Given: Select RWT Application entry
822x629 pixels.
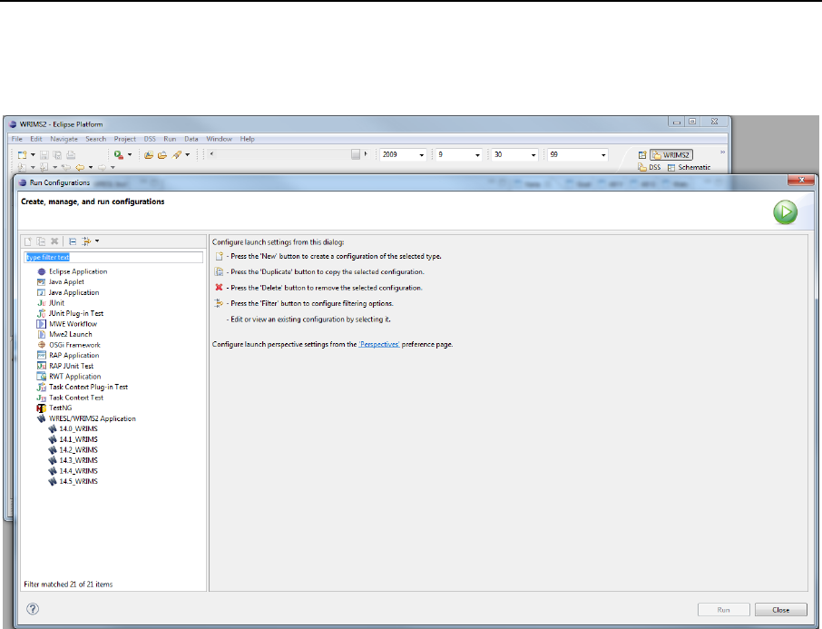Looking at the screenshot, I should [x=69, y=377].
